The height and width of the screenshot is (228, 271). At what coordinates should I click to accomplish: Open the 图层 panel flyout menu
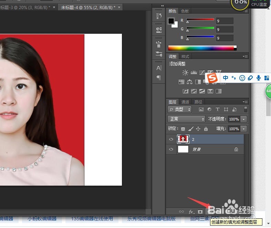[x=245, y=102]
